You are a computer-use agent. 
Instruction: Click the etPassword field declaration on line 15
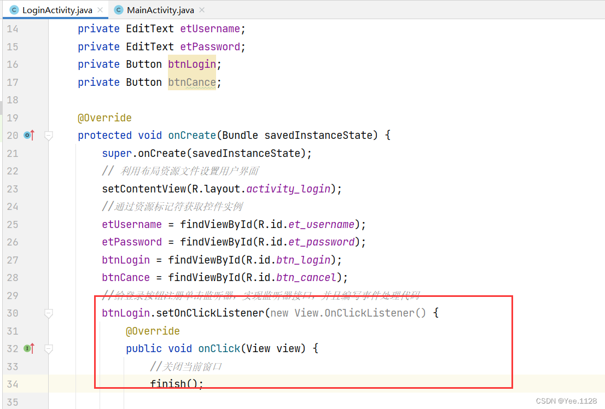click(210, 46)
